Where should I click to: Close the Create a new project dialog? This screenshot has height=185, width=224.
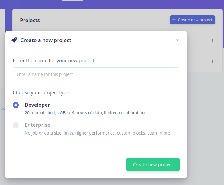178,40
